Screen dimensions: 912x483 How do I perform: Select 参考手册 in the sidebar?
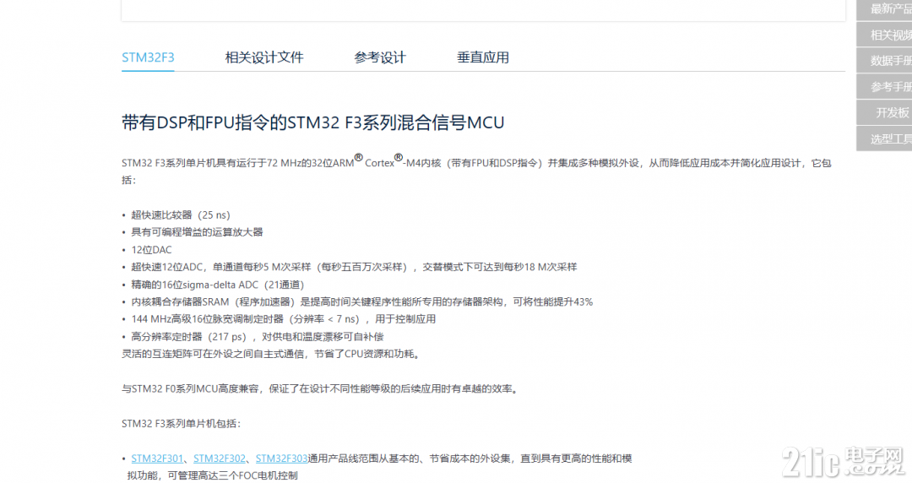coord(884,87)
